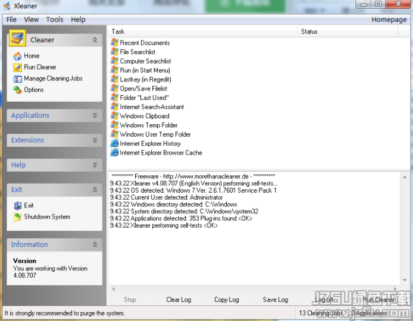Click the Lastkey (in Regedit) icon
The height and width of the screenshot is (321, 413).
point(114,79)
